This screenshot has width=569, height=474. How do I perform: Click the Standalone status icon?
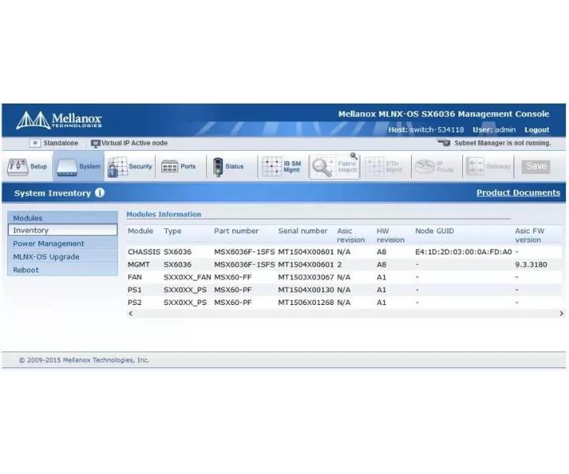35,143
